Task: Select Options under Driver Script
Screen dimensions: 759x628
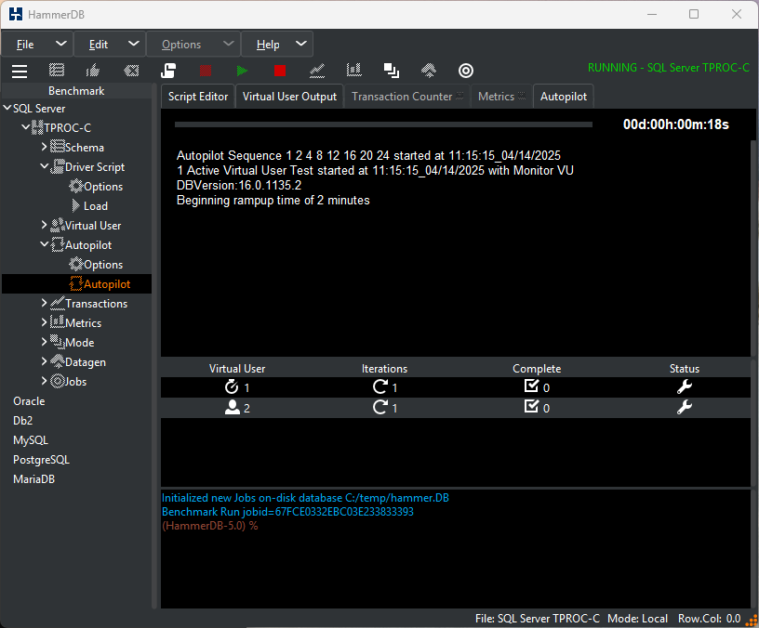Action: [x=97, y=186]
